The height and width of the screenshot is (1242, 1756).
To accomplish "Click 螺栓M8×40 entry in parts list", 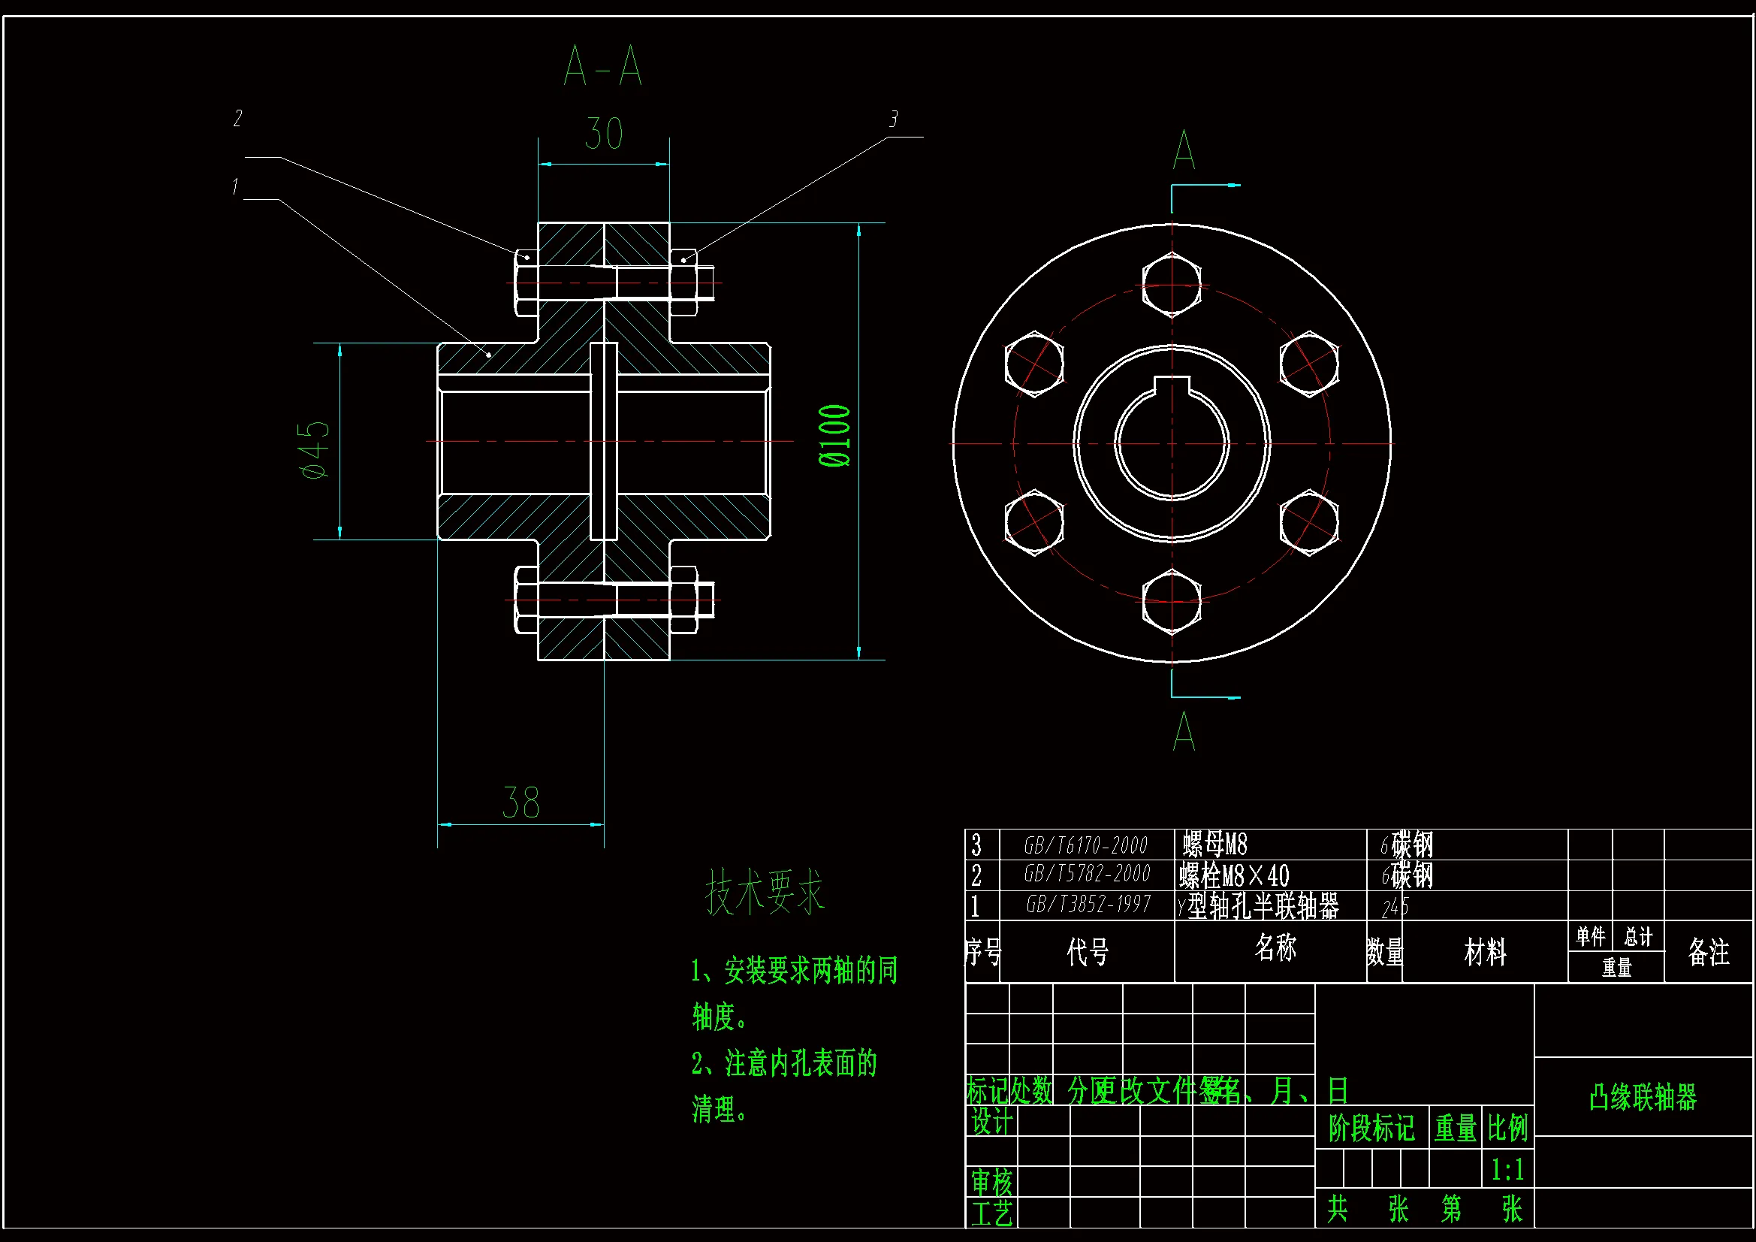I will 1234,875.
